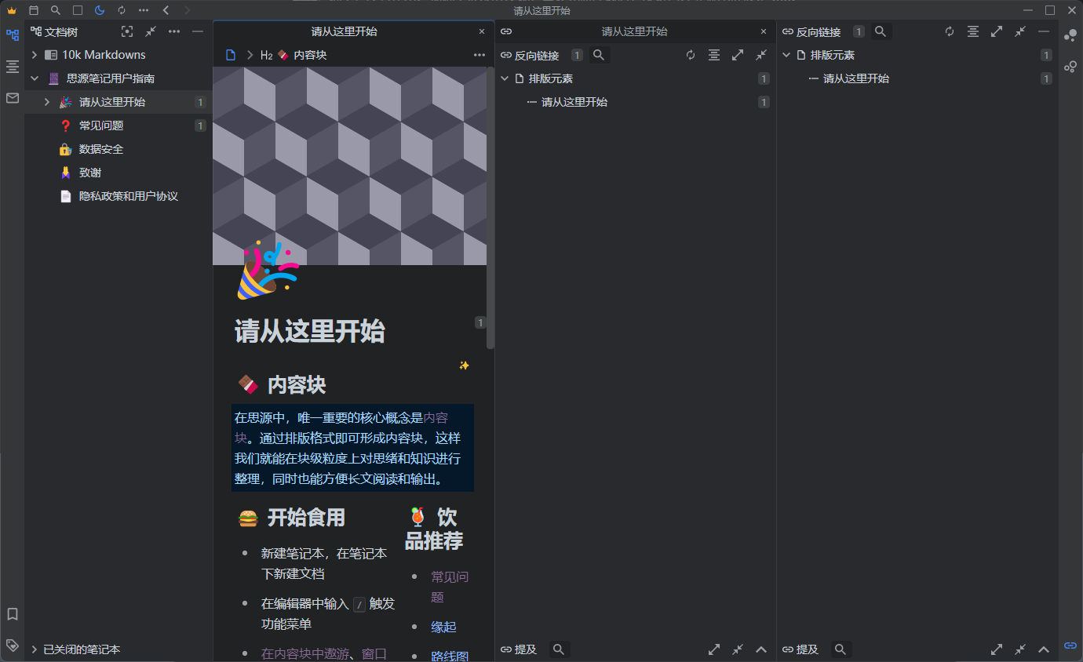
Task: Search mentions in the right panel
Action: pyautogui.click(x=841, y=649)
